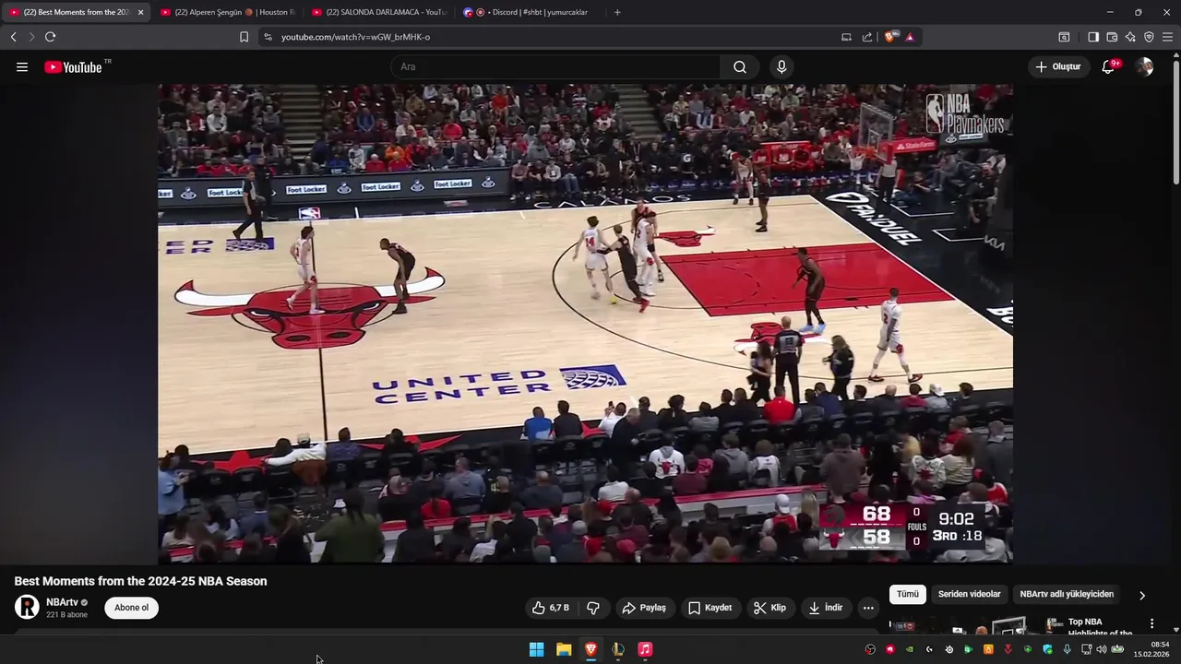This screenshot has height=664, width=1181.
Task: Open the Brave VPN shield icon
Action: [1149, 37]
